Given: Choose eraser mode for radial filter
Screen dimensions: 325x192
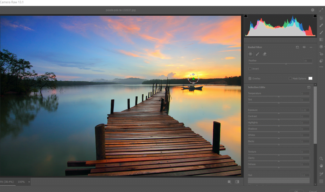Looking at the screenshot, I should (264, 54).
